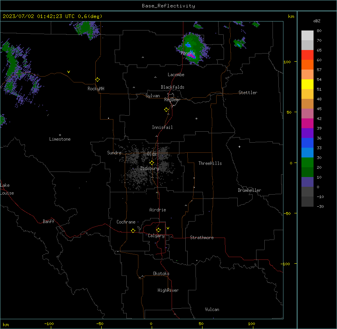
Task: Select the yellow diamond marker below Cochrane
Action: tap(133, 231)
